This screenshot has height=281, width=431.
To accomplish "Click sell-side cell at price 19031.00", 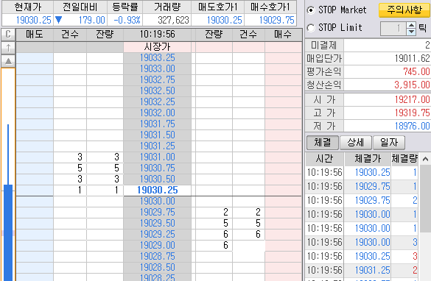I will pyautogui.click(x=35, y=157).
